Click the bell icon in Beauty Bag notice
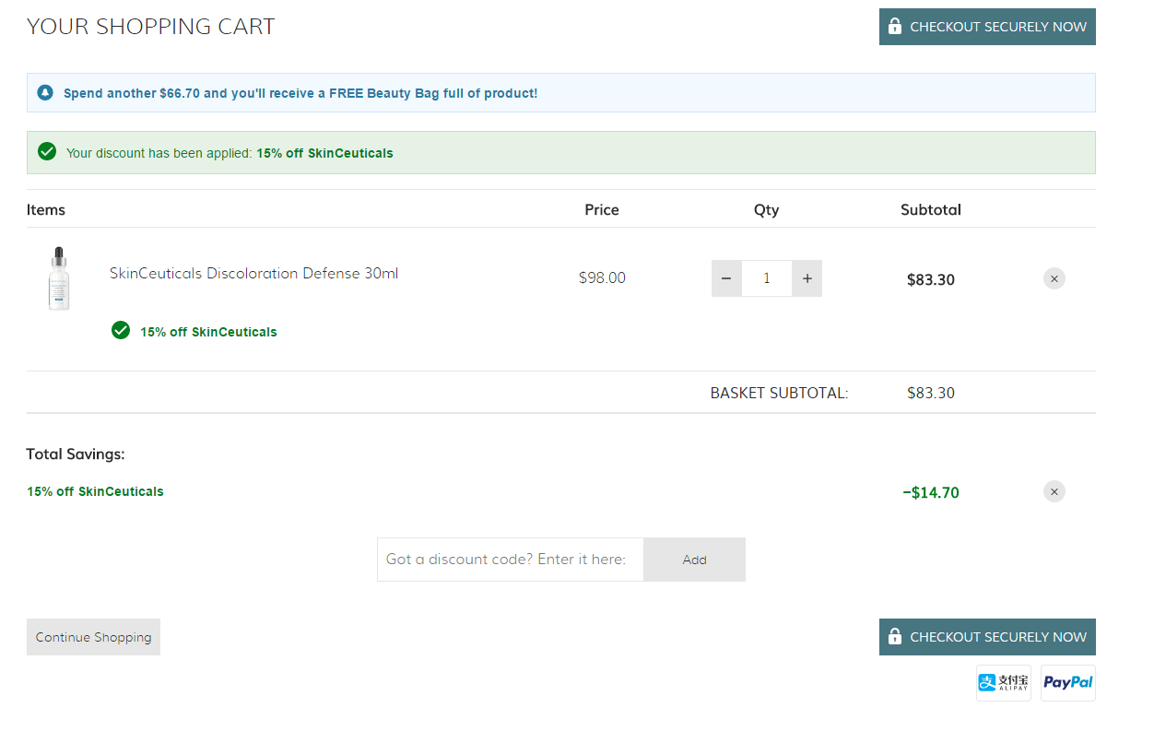The height and width of the screenshot is (743, 1154). [45, 93]
